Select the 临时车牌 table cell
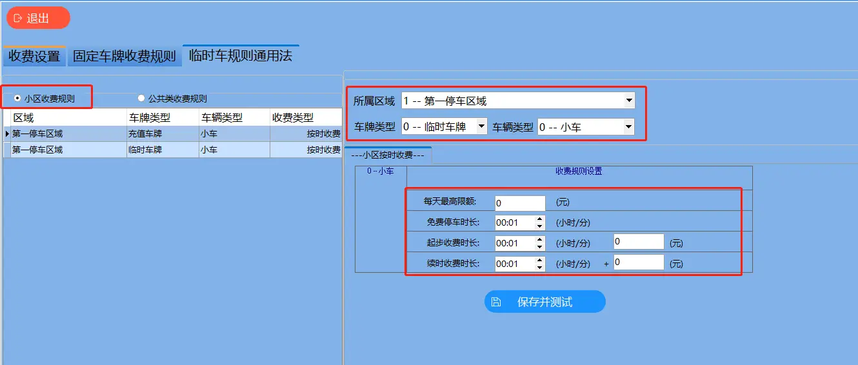This screenshot has height=365, width=858. pyautogui.click(x=163, y=150)
